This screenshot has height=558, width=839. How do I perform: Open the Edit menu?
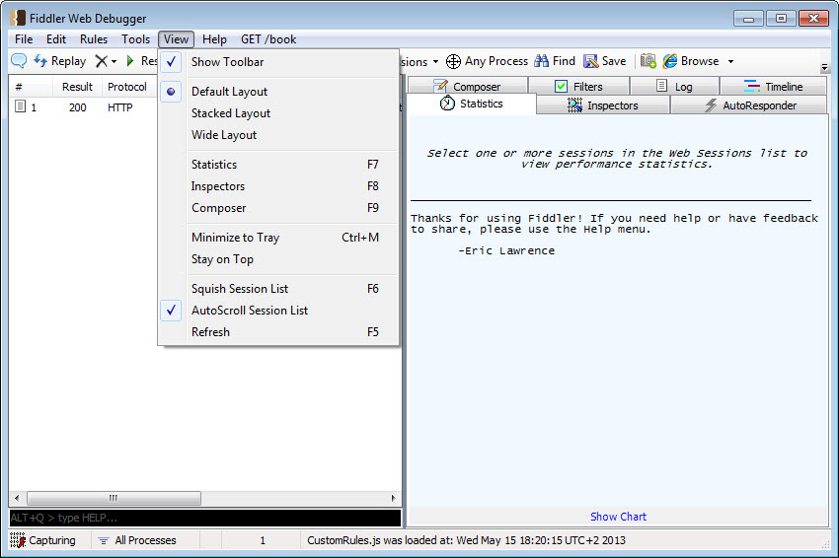pos(56,39)
